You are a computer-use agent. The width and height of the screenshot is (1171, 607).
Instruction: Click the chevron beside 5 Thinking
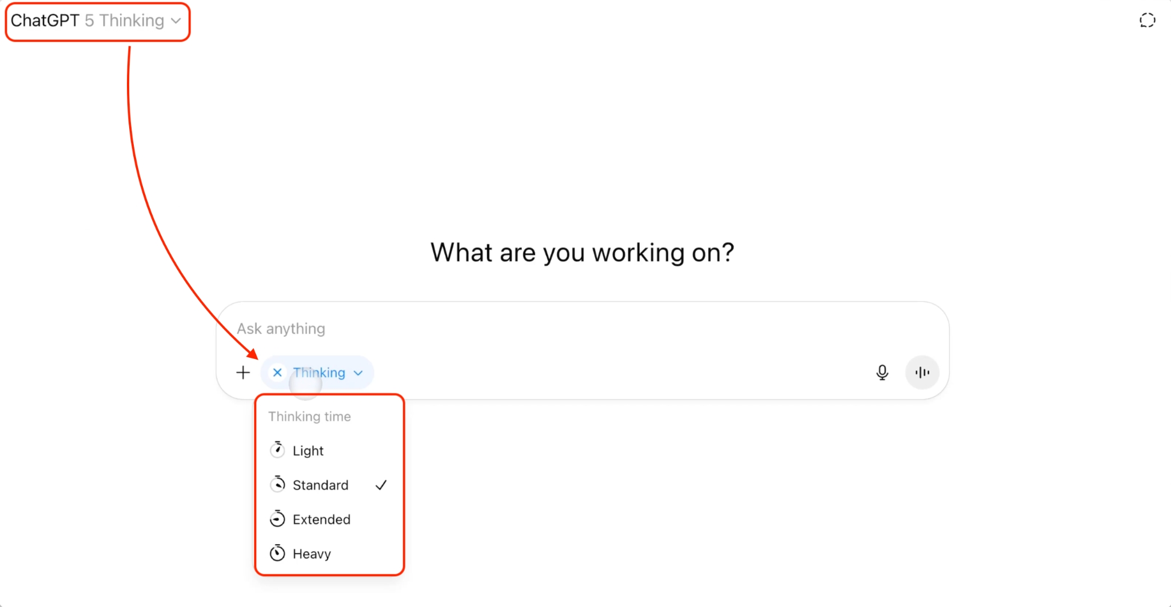click(176, 21)
